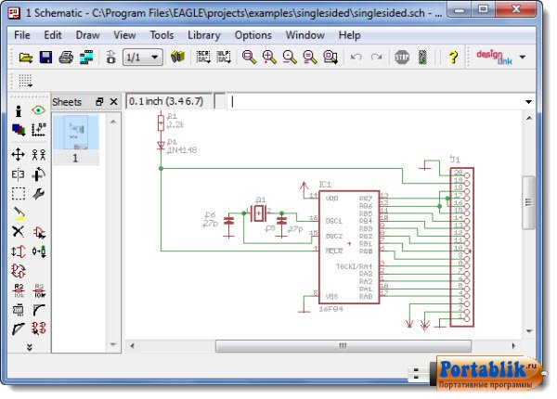Screen dimensions: 557x399
Task: Toggle the Show eye icon tool
Action: (x=39, y=110)
